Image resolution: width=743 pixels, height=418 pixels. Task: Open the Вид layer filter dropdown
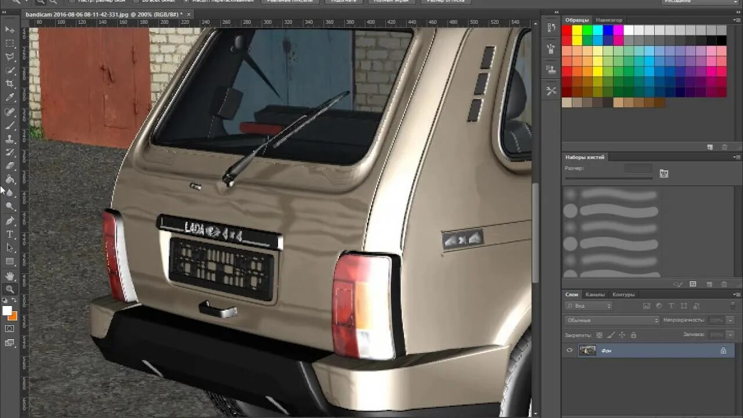[588, 306]
